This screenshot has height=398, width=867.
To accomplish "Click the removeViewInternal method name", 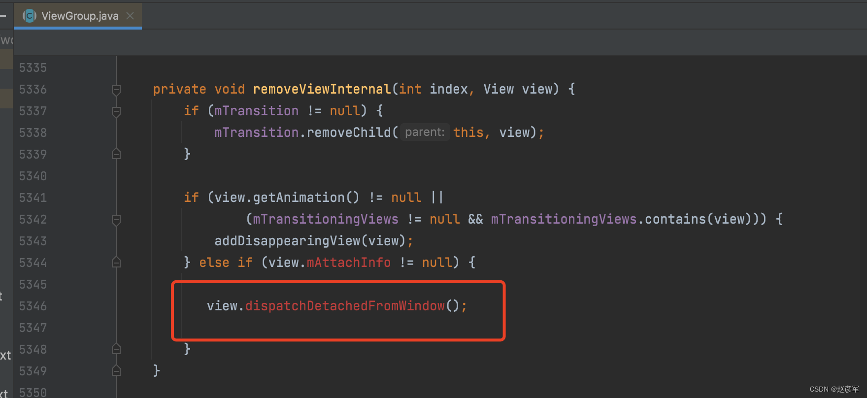I will point(322,89).
